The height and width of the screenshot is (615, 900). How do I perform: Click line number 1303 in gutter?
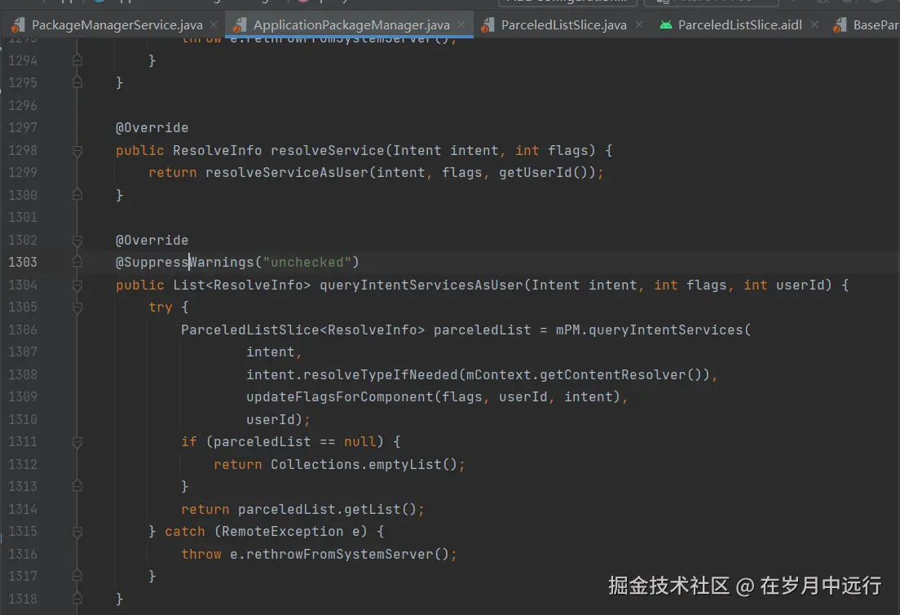point(23,262)
